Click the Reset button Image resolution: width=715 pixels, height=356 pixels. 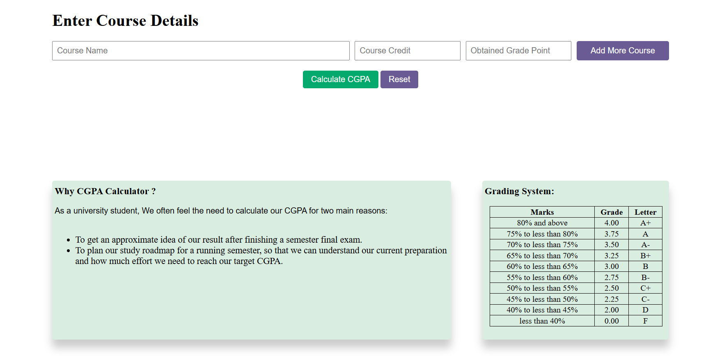point(399,79)
